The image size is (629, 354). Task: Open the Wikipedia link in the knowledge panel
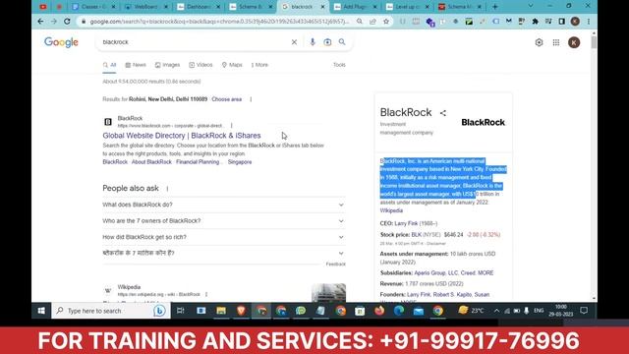pyautogui.click(x=391, y=210)
